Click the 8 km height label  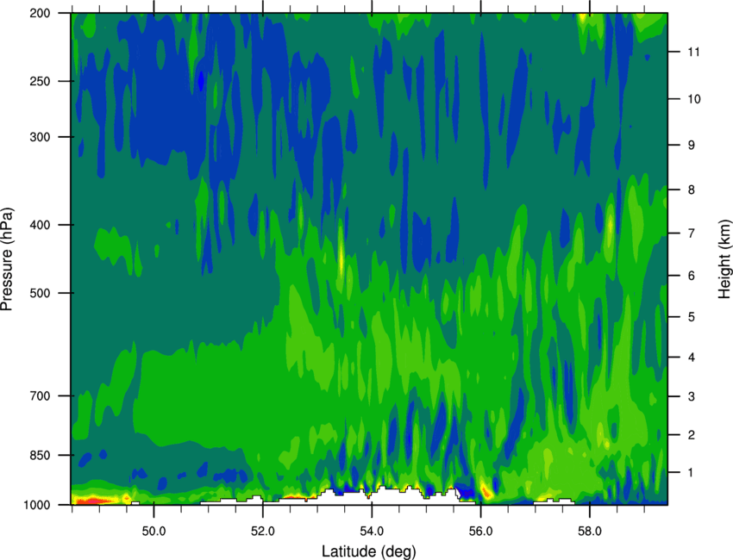[692, 190]
